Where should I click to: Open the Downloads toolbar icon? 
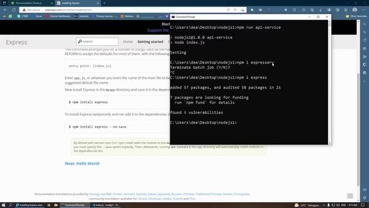[x=321, y=10]
